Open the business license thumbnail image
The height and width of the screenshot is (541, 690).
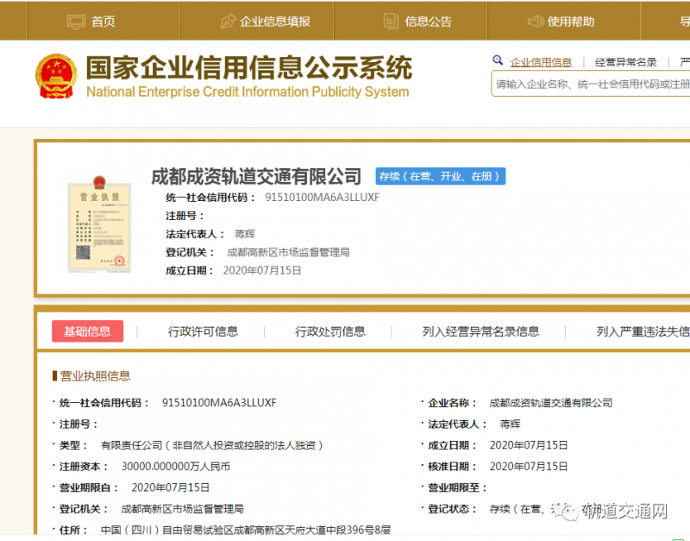[x=99, y=223]
